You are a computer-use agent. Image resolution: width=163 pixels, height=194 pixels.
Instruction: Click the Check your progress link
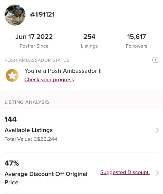[49, 80]
